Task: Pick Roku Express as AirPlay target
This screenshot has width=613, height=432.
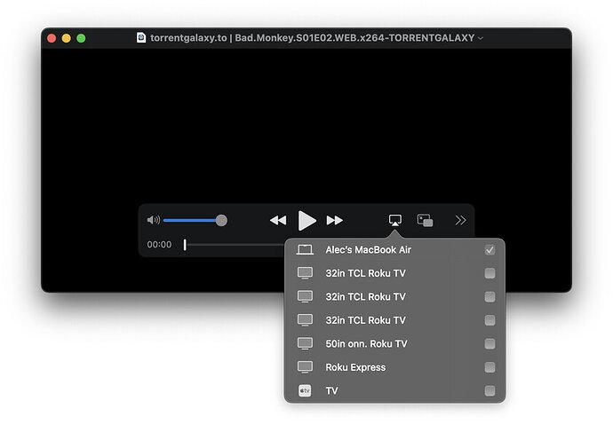Action: pyautogui.click(x=394, y=367)
